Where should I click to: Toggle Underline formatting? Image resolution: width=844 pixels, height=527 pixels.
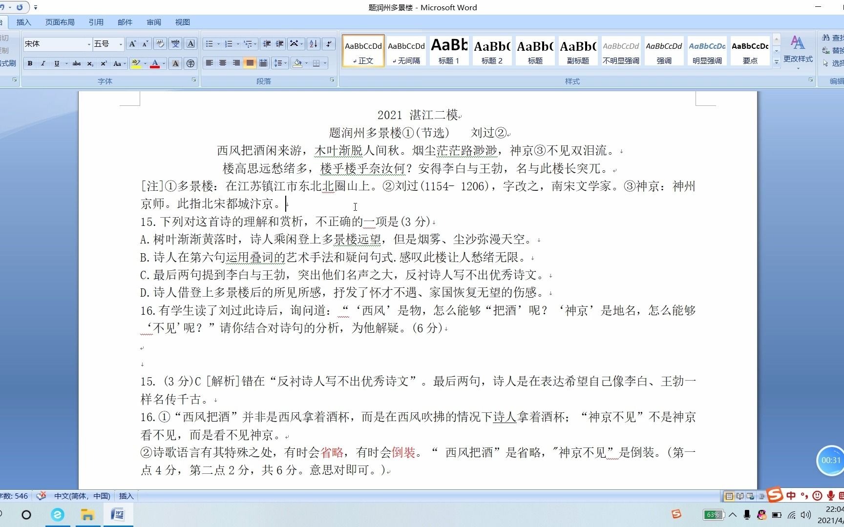point(57,63)
